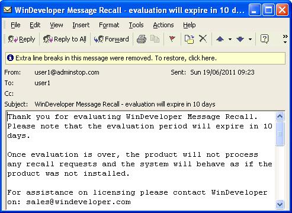Image resolution: width=292 pixels, height=213 pixels.
Task: Click the extra line breaks info bar
Action: click(x=146, y=58)
